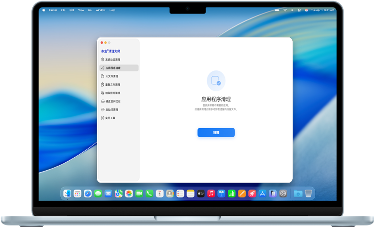
Task: Open the Finder menu in menu bar
Action: click(x=53, y=10)
